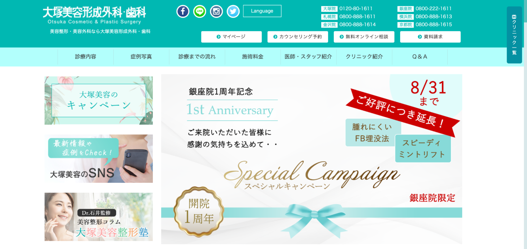Open the 大塚美容整形塾 column banner
Screen dimensions: 527x249
[x=99, y=217]
